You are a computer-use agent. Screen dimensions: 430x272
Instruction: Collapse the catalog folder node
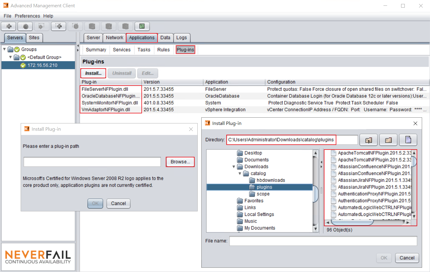click(x=240, y=173)
